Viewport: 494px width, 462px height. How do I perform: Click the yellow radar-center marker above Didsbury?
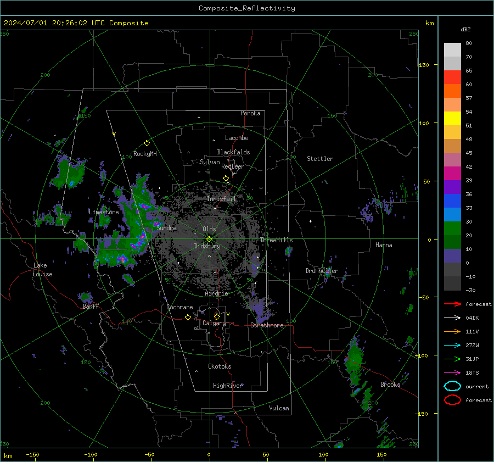click(209, 240)
